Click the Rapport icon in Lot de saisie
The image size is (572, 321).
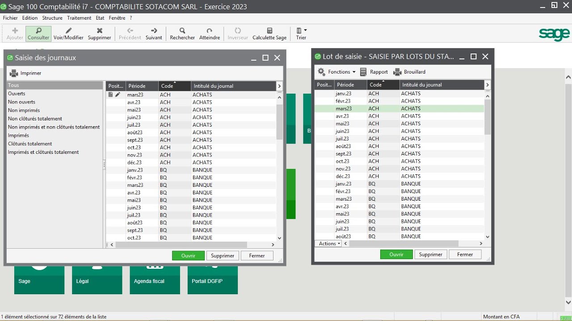coord(374,72)
